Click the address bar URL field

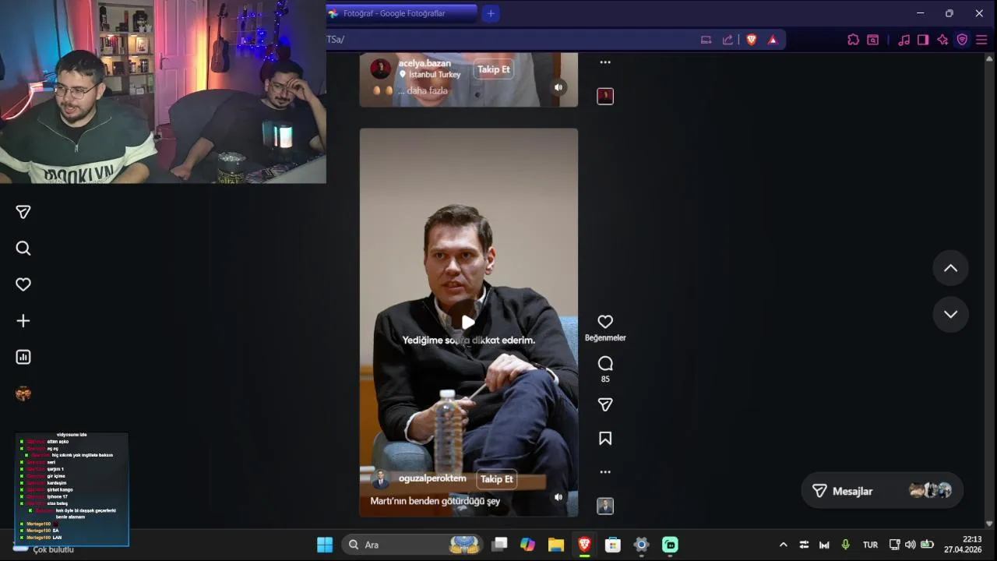point(506,40)
